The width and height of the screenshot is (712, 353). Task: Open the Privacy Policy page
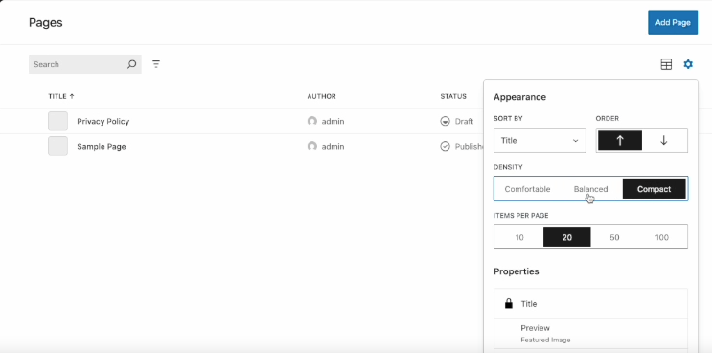pyautogui.click(x=103, y=121)
